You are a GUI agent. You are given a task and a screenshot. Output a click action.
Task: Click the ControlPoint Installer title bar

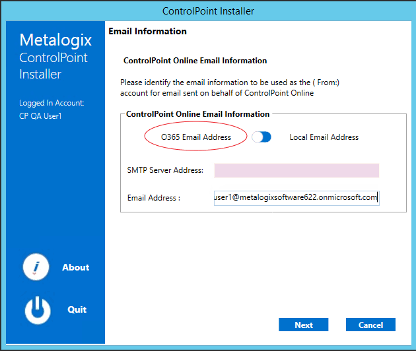coord(208,11)
